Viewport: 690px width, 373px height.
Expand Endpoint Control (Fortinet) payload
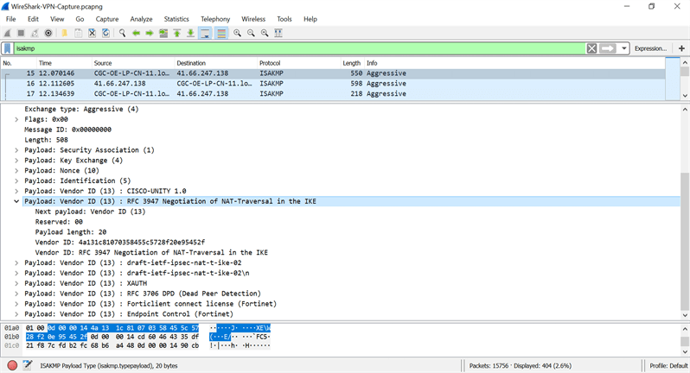click(x=16, y=314)
